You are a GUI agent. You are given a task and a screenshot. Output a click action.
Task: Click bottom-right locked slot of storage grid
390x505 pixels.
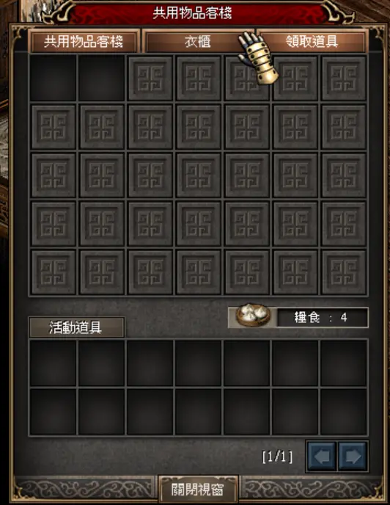pos(344,272)
